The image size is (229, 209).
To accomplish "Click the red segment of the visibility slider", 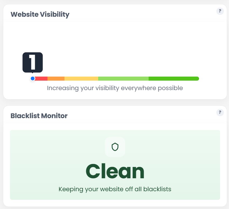I will click(x=42, y=78).
